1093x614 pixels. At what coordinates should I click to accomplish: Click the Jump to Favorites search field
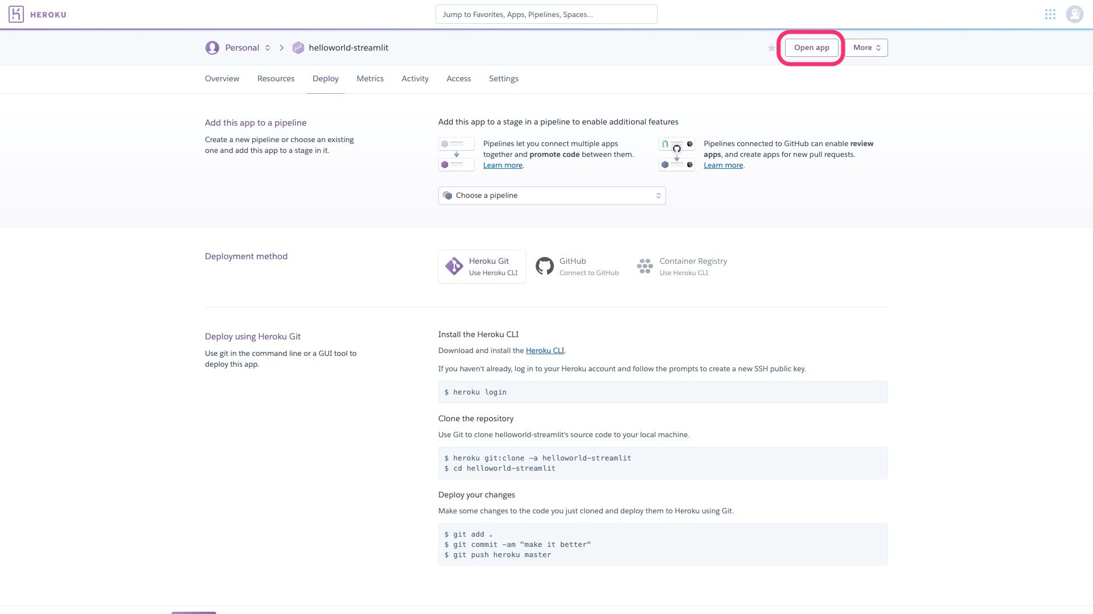[x=546, y=15]
